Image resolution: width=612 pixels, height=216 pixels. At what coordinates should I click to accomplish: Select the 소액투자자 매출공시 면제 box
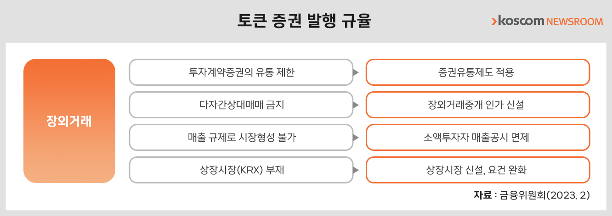pos(478,138)
